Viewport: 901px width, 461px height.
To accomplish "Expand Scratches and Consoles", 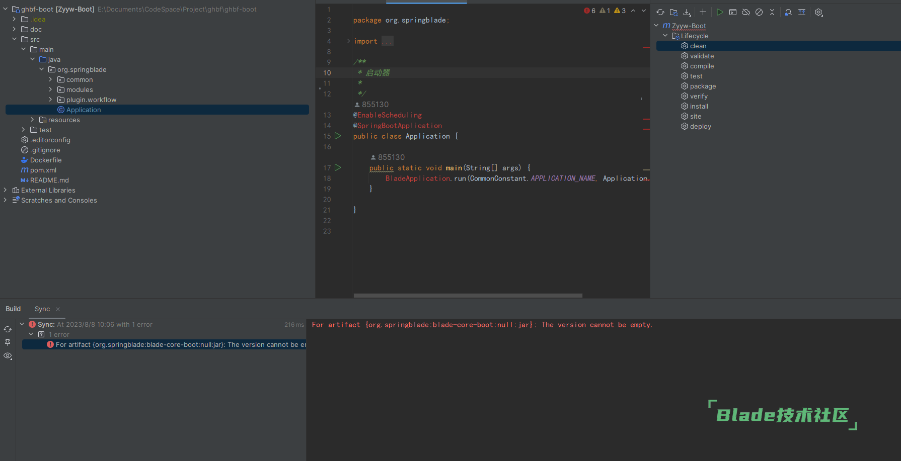I will pyautogui.click(x=5, y=200).
